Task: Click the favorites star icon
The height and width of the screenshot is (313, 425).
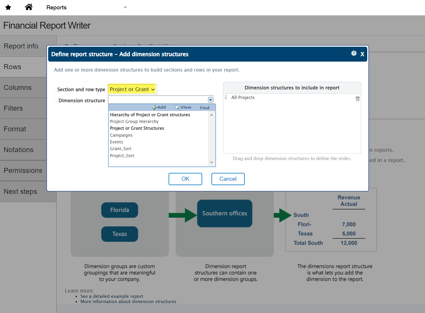Action: pyautogui.click(x=8, y=7)
